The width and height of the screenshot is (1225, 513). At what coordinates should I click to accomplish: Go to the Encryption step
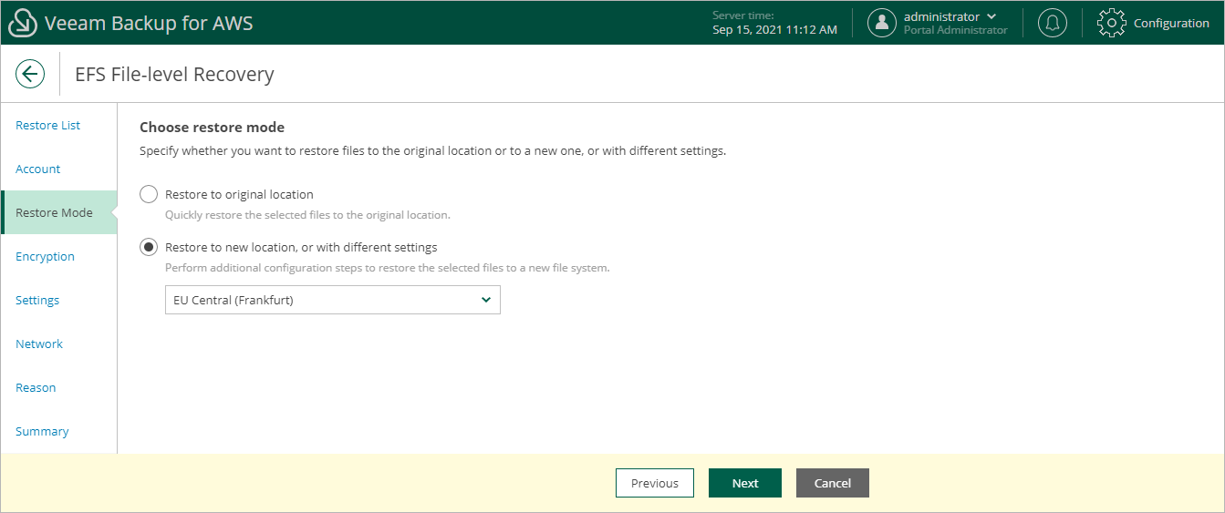tap(45, 256)
